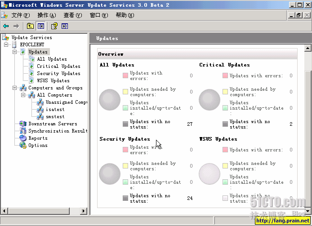Image resolution: width=312 pixels, height=226 pixels.
Task: Click the Updates node icon in tree
Action: coord(23,52)
